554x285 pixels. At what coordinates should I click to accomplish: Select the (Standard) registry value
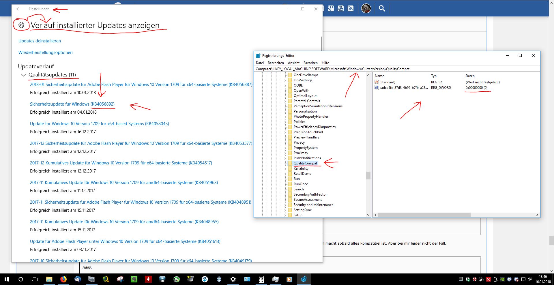(x=387, y=82)
